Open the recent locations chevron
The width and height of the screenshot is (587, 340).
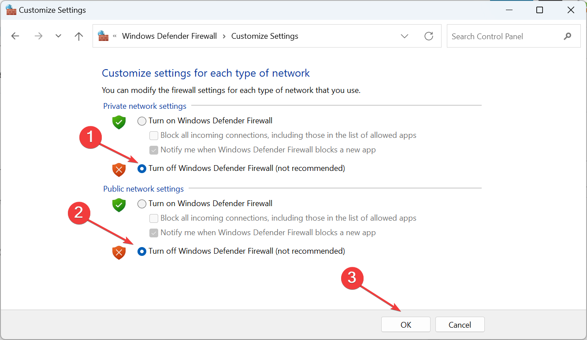[x=58, y=36]
